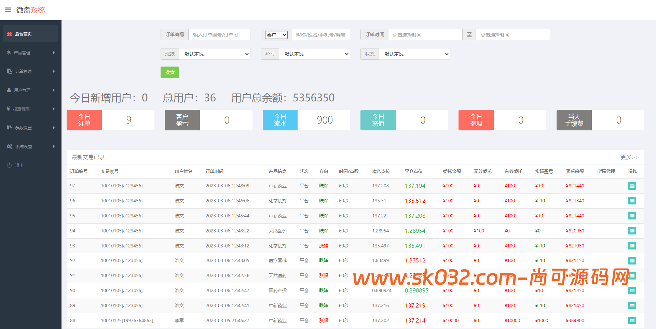The image size is (656, 329).
Task: Open the 客户 search type dropdown
Action: [x=276, y=34]
